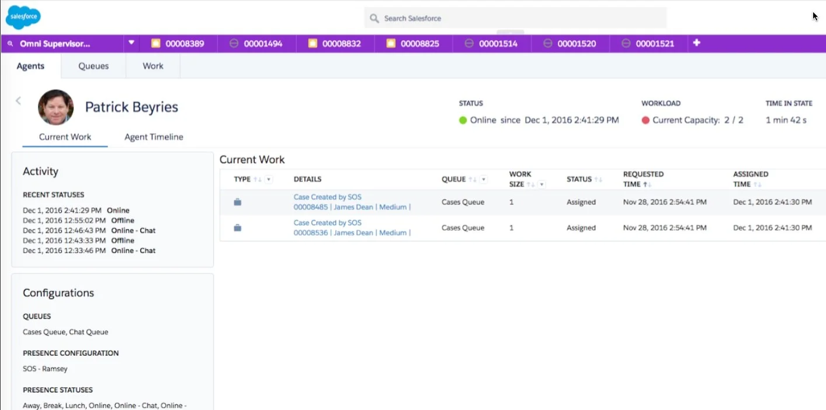This screenshot has width=826, height=410.
Task: Click the Assigned status of case 00008485
Action: pyautogui.click(x=581, y=202)
